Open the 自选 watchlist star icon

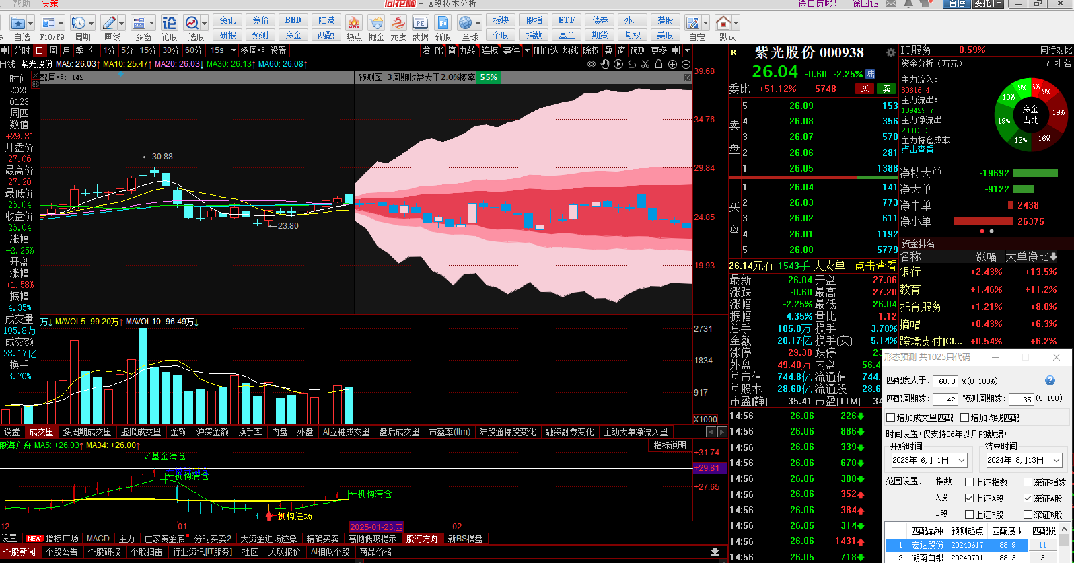18,23
